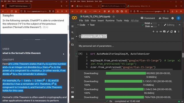Open the Colab File menu

pyautogui.click(x=81, y=21)
